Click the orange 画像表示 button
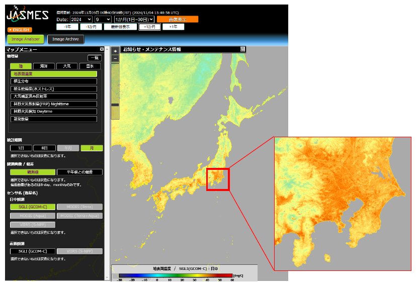The width and height of the screenshot is (416, 286). tap(178, 19)
